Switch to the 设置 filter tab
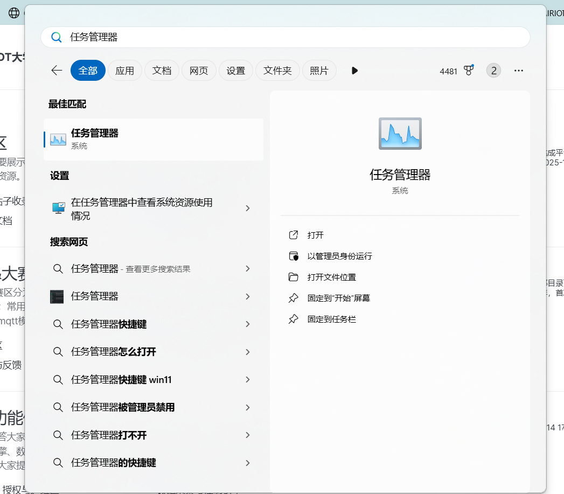This screenshot has width=564, height=494. pyautogui.click(x=235, y=71)
